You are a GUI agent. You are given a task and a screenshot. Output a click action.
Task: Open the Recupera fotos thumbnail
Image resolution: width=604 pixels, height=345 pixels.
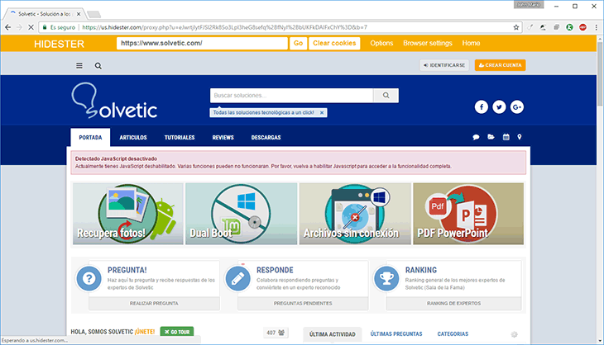point(128,214)
